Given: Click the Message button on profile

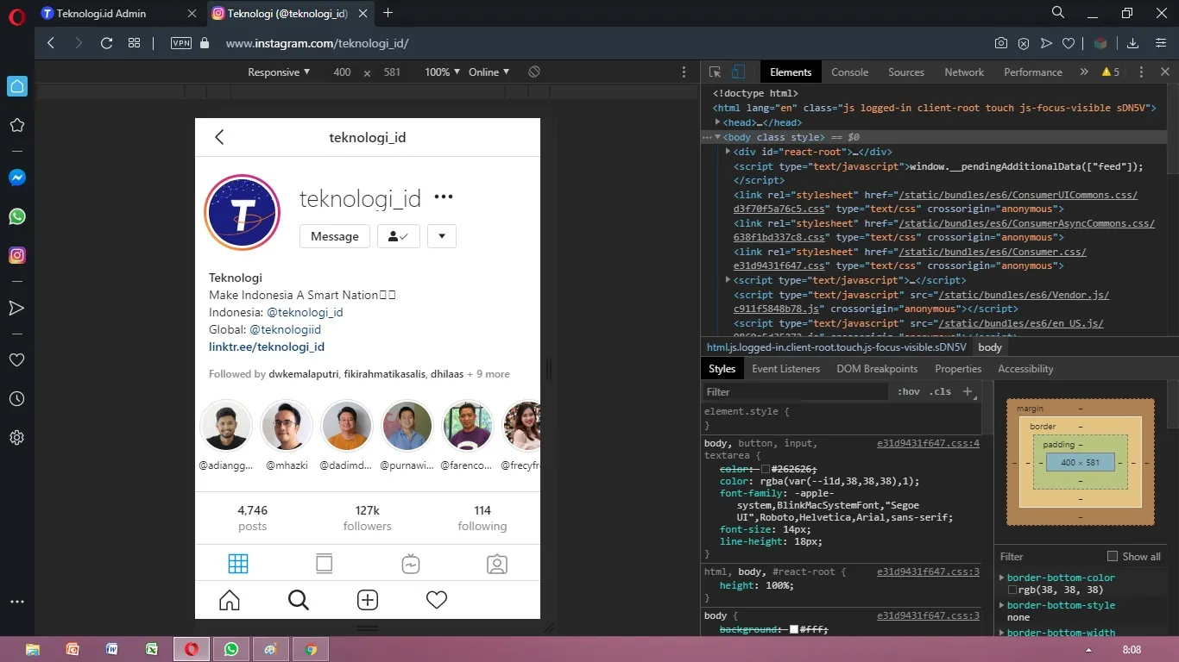Looking at the screenshot, I should 335,236.
